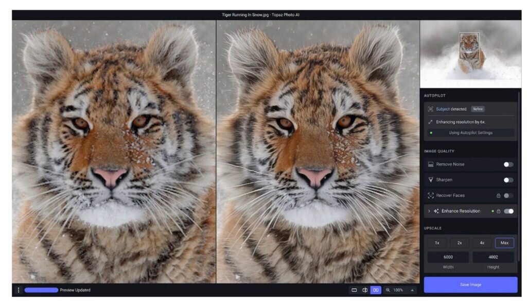Click the 100% zoom value

[x=398, y=290]
